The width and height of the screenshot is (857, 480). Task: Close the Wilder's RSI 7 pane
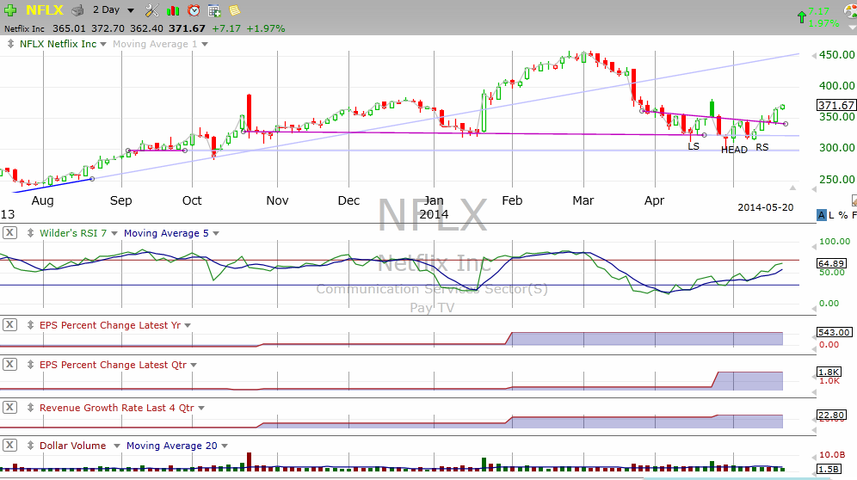tap(9, 232)
